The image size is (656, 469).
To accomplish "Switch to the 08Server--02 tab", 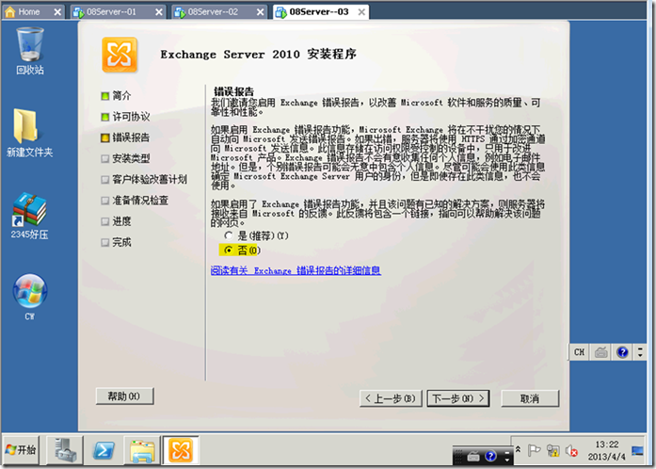I will pos(213,11).
